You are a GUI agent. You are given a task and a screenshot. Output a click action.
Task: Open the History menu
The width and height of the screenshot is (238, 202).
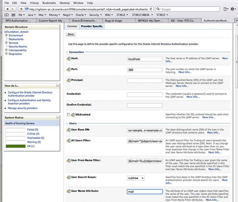pyautogui.click(x=34, y=3)
